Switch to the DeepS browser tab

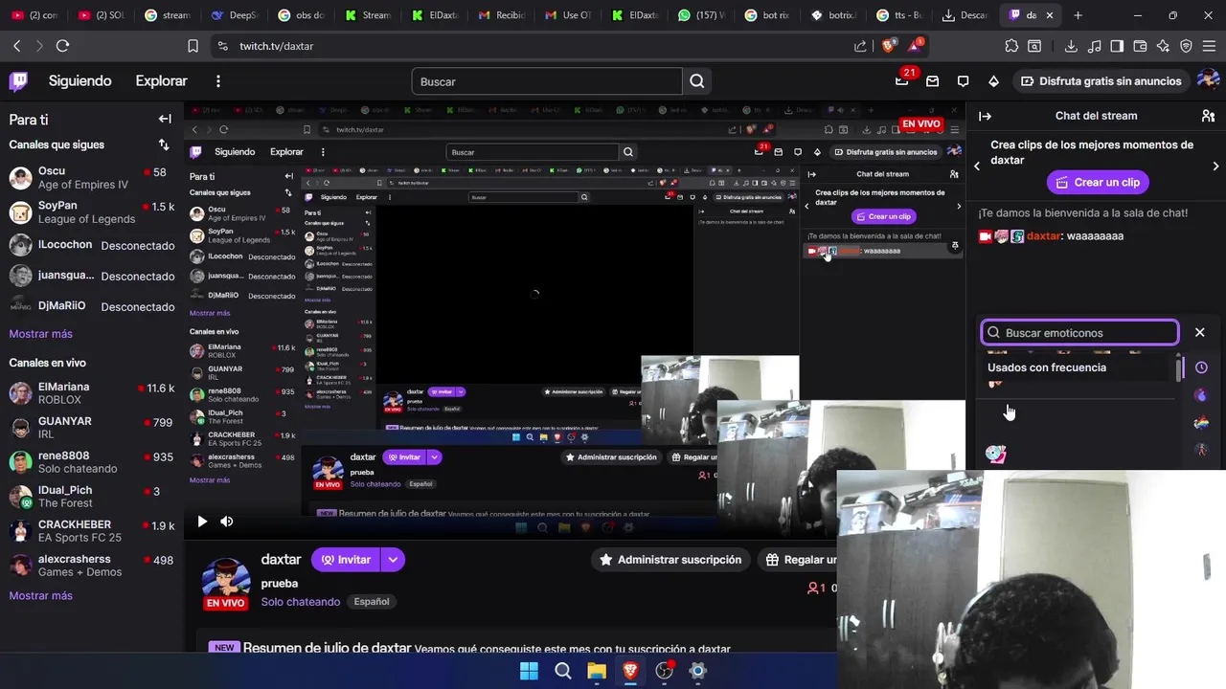tap(235, 15)
